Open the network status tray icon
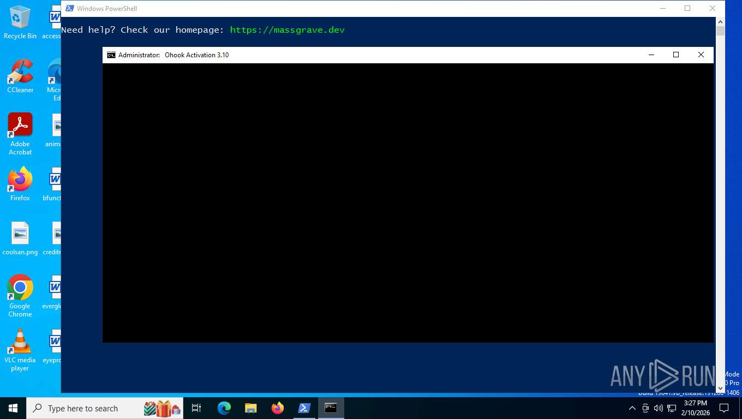The width and height of the screenshot is (742, 419). point(672,408)
